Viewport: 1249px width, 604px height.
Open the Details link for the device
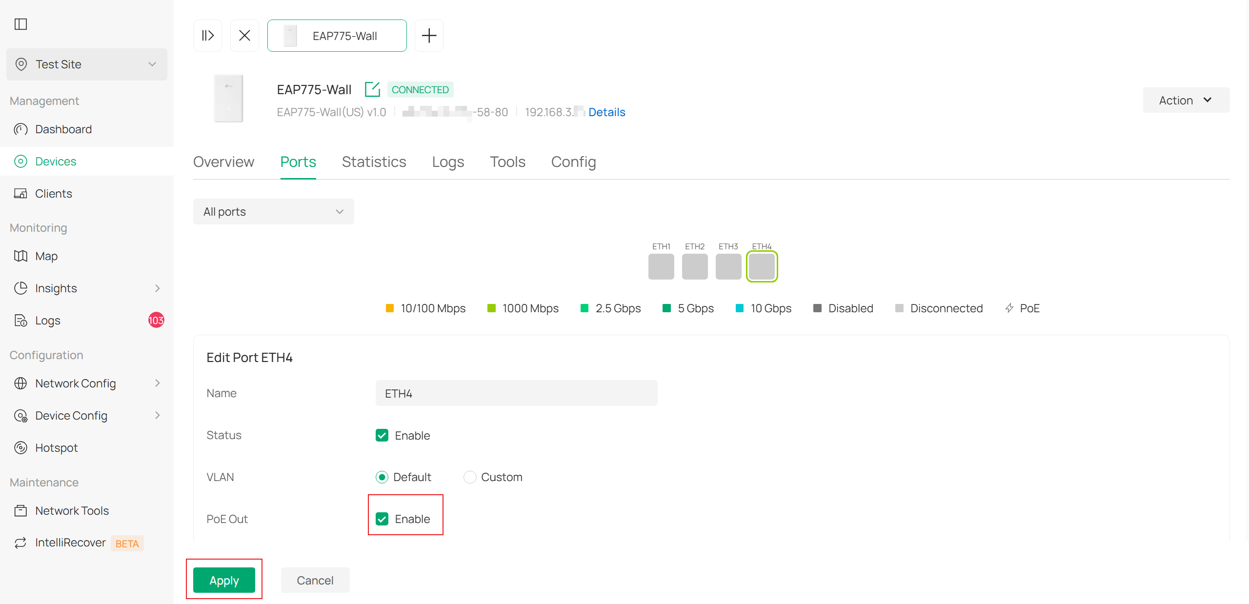tap(606, 112)
